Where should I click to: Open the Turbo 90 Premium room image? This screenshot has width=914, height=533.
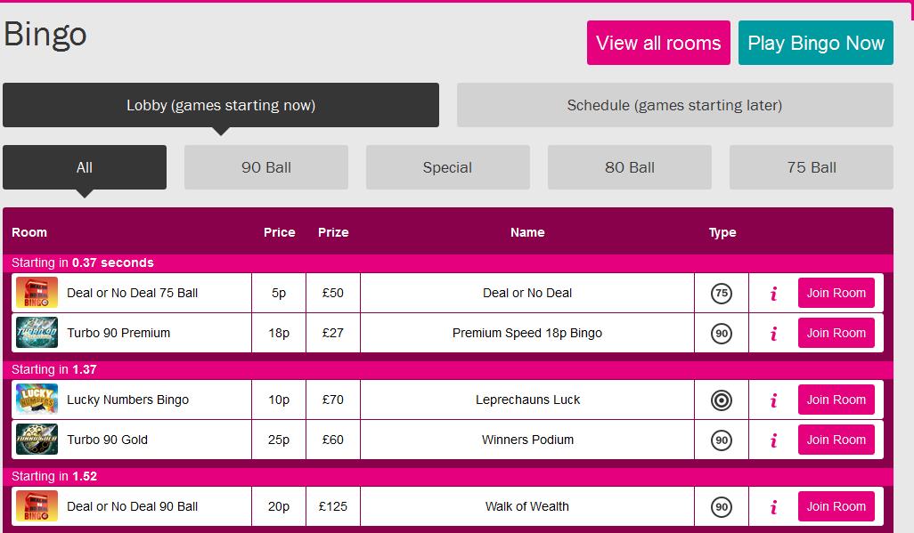point(37,332)
